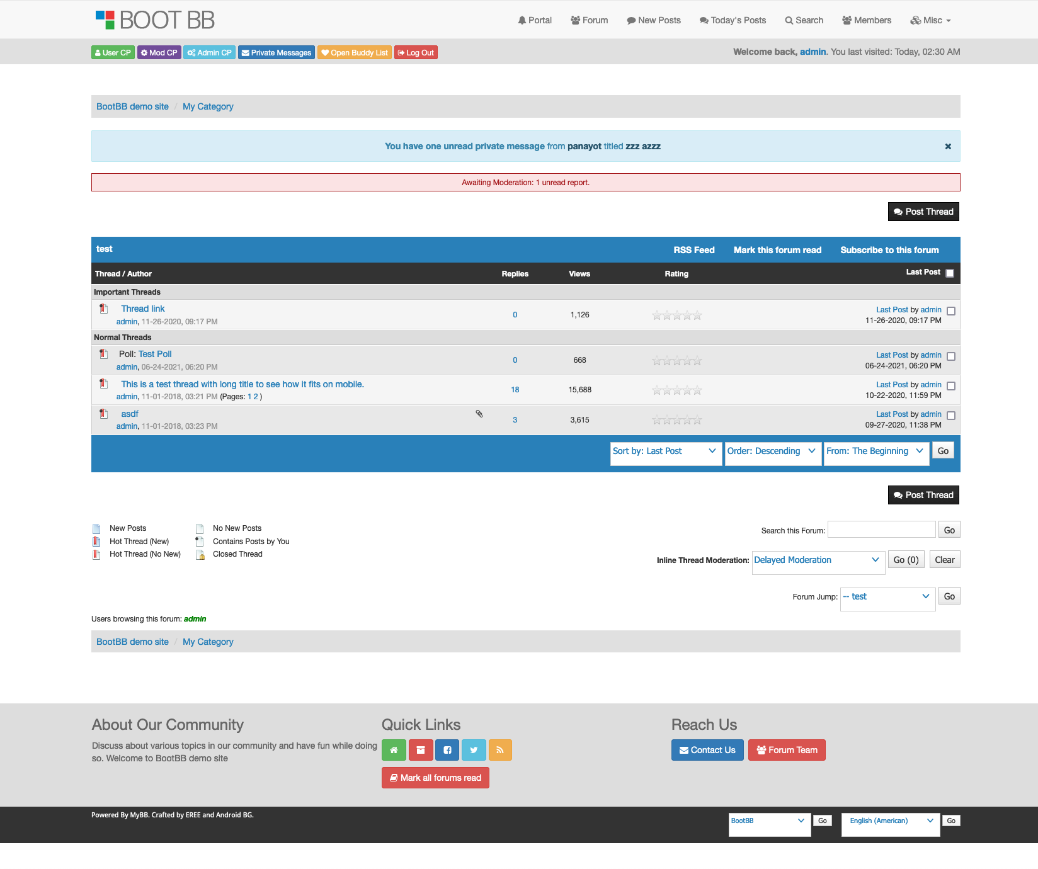1038x869 pixels.
Task: Open the Awaiting Moderation unread report notice
Action: [x=525, y=183]
